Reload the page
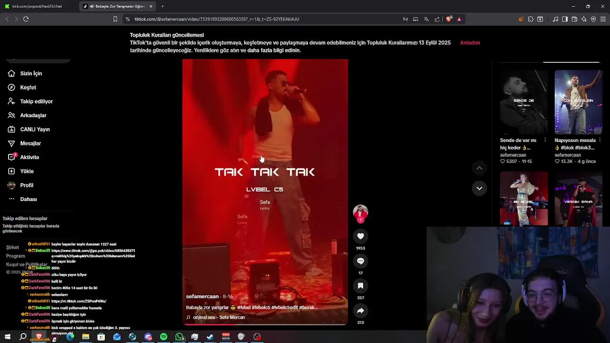This screenshot has height=343, width=610. point(26,19)
